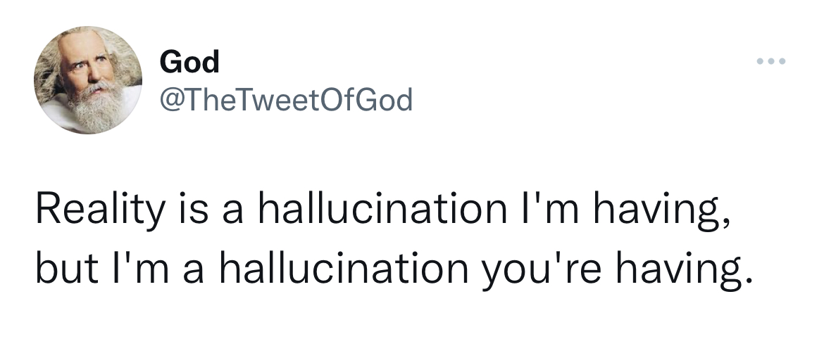
Task: Select the tweet's first line of text
Action: click(x=382, y=210)
